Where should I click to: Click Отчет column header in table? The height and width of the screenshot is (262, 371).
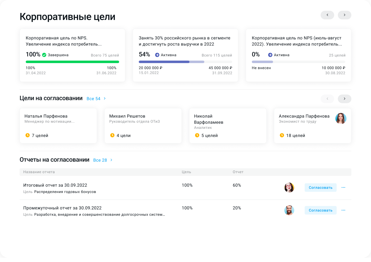tap(238, 172)
